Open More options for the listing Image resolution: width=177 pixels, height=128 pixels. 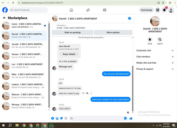pos(113,32)
